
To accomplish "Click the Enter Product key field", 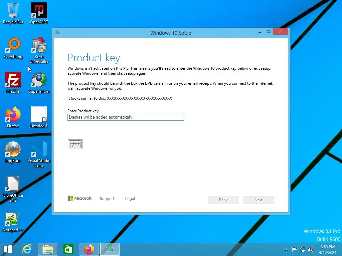I will [x=126, y=117].
